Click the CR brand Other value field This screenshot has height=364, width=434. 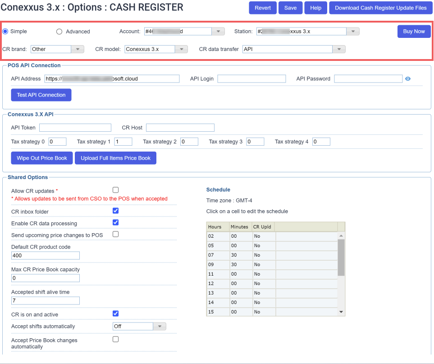pyautogui.click(x=51, y=49)
